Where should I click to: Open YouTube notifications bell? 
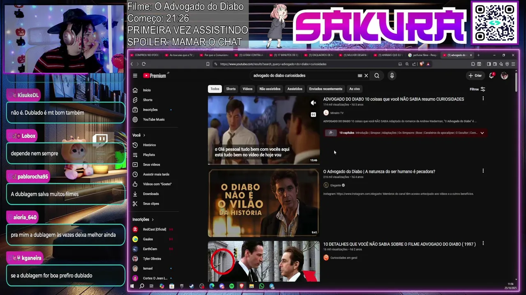pyautogui.click(x=491, y=75)
